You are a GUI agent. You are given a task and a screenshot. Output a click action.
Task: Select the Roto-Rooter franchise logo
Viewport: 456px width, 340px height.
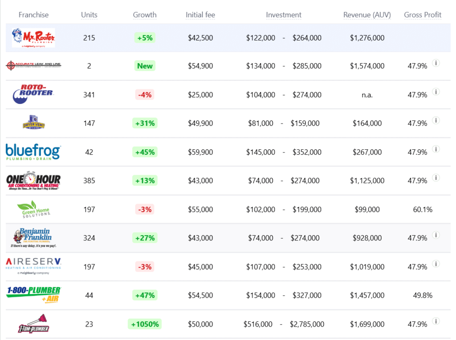click(x=33, y=94)
